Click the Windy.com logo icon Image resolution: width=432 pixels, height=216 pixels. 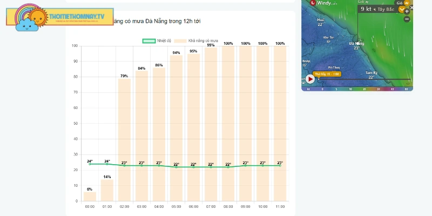[x=313, y=3]
